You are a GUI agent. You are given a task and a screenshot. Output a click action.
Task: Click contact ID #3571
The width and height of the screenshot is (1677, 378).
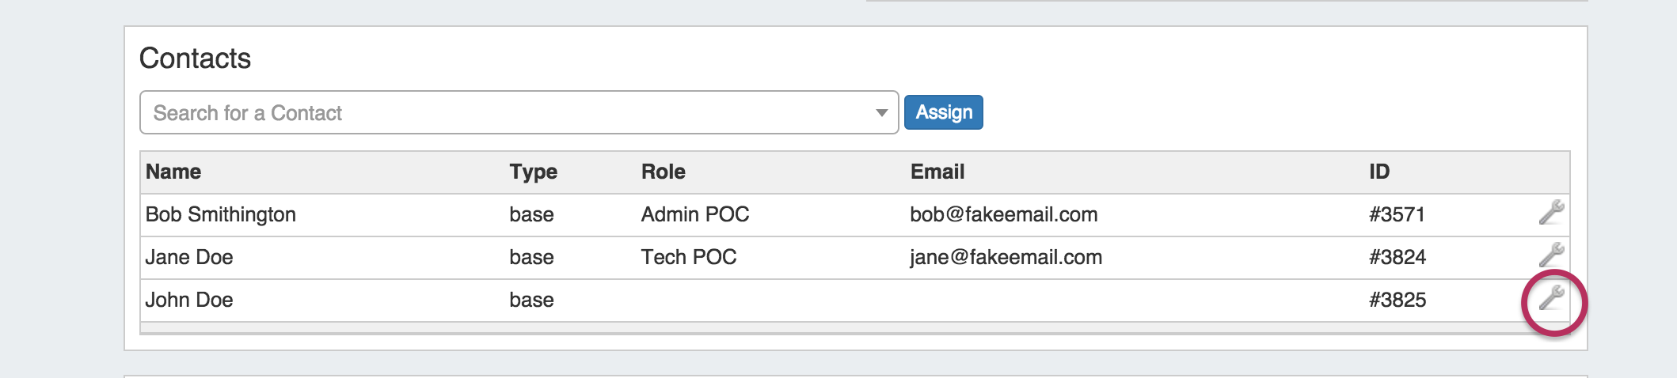click(1397, 214)
